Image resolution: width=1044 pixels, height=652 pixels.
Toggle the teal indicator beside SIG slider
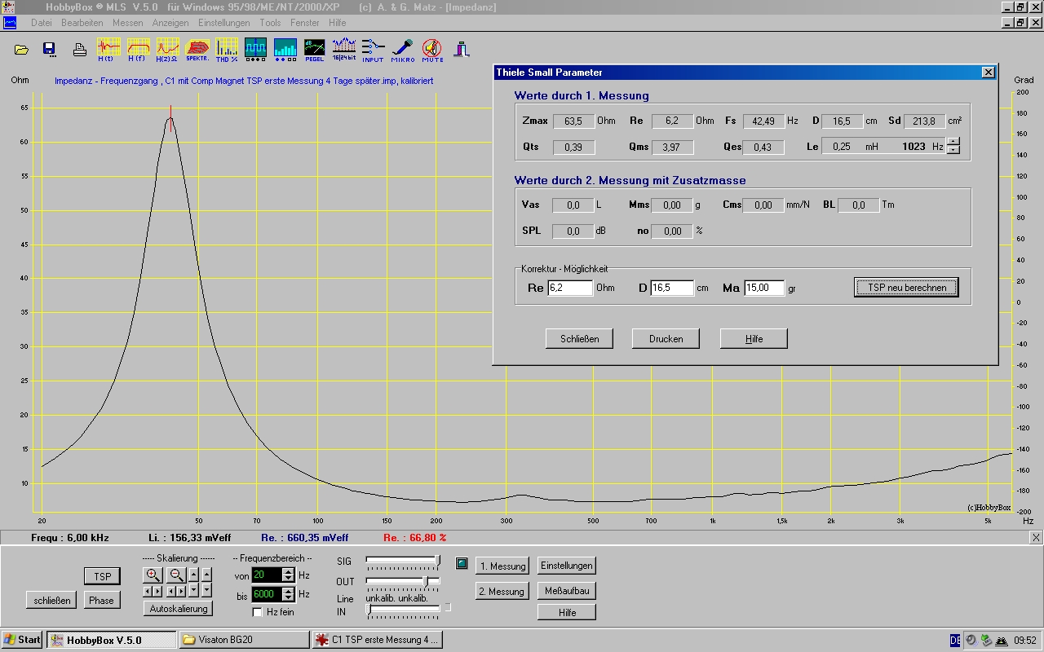[462, 563]
